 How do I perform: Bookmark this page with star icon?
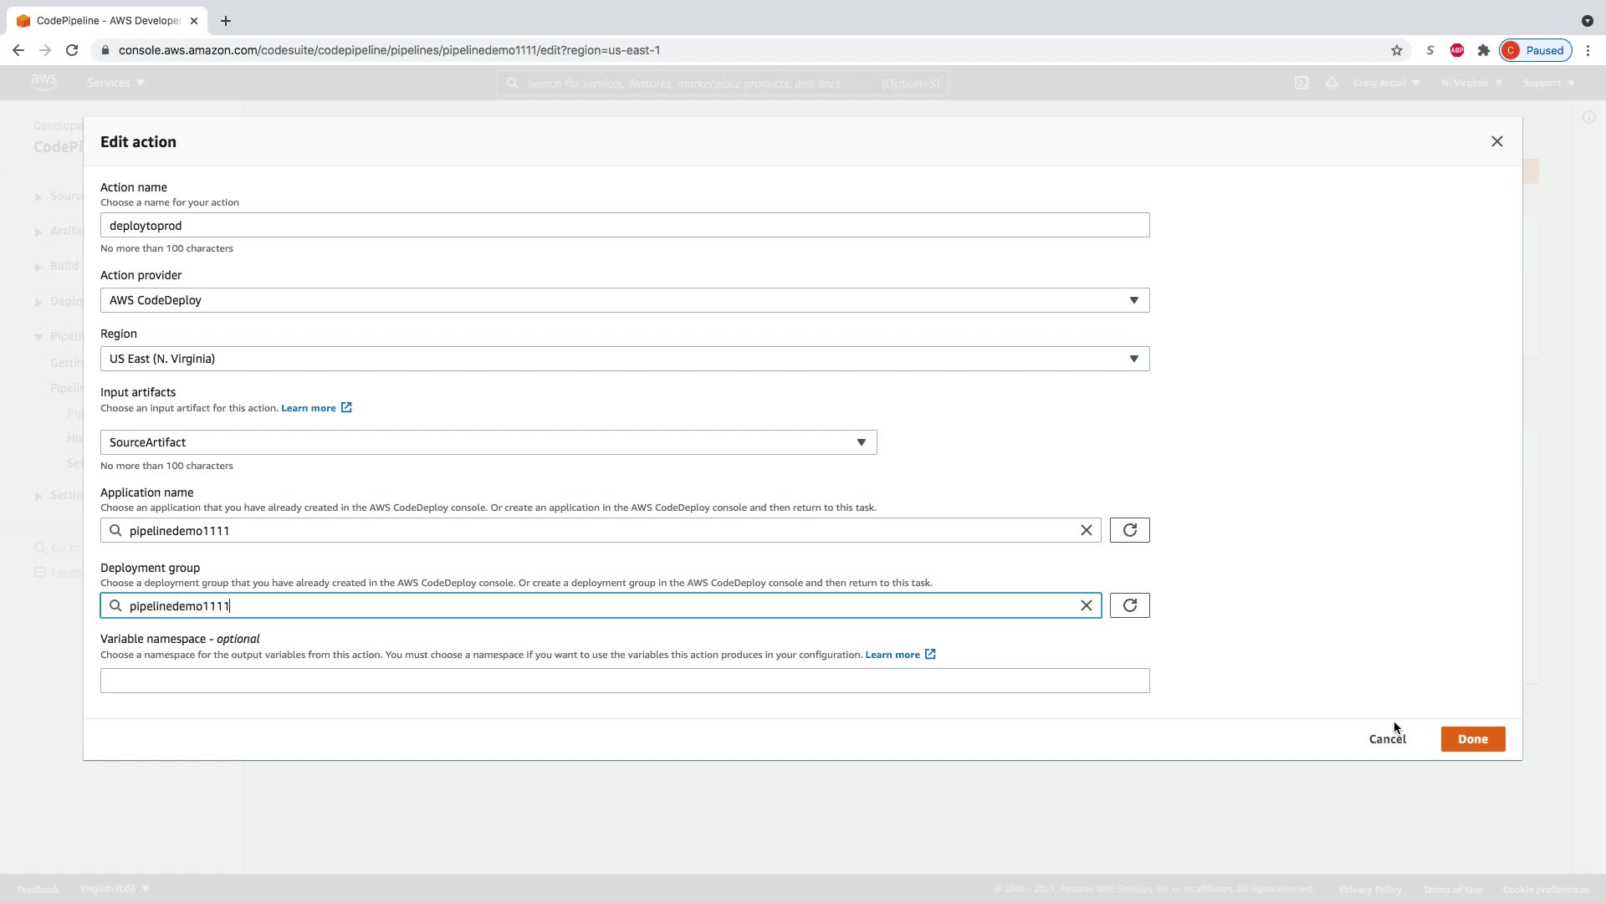pos(1396,50)
